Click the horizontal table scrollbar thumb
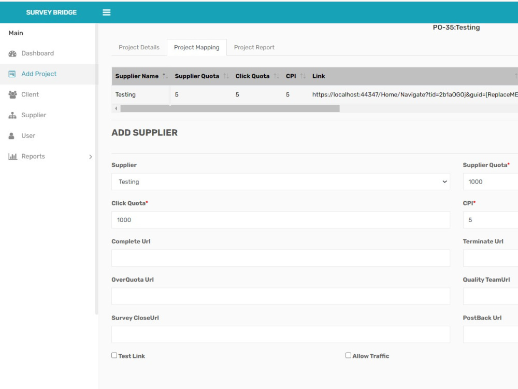This screenshot has width=518, height=389. [230, 108]
